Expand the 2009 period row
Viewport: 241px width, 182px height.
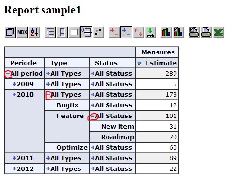(14, 84)
